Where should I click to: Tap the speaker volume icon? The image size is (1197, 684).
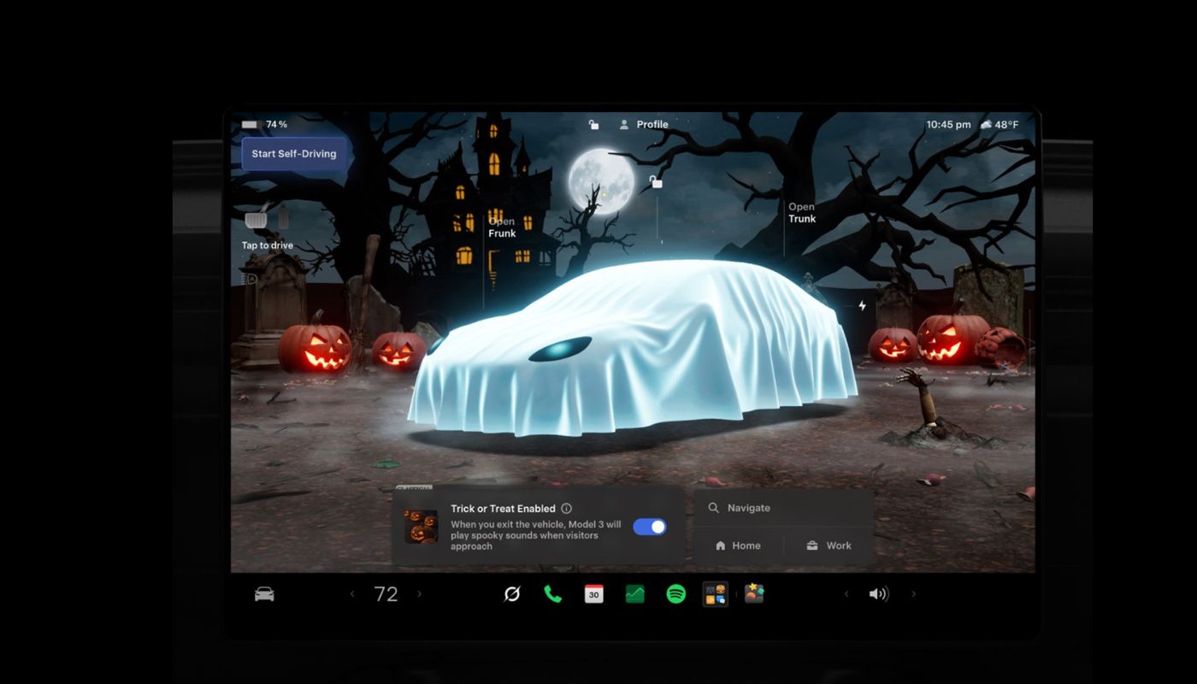(879, 594)
